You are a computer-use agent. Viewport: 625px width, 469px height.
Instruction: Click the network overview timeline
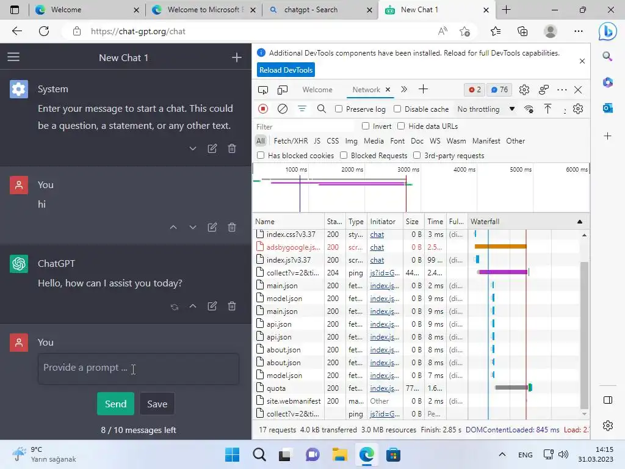click(x=421, y=187)
